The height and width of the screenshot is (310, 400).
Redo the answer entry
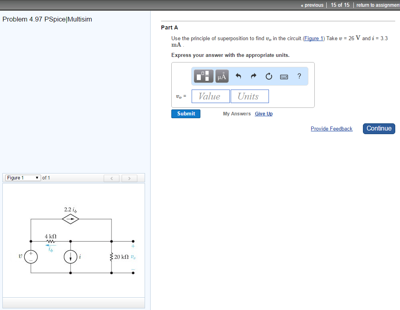pos(254,76)
